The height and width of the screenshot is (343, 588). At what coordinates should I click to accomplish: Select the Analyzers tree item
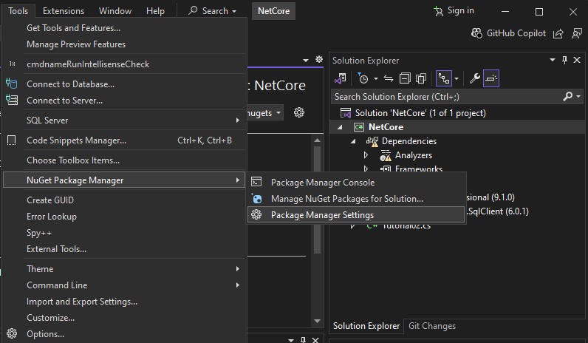[413, 155]
